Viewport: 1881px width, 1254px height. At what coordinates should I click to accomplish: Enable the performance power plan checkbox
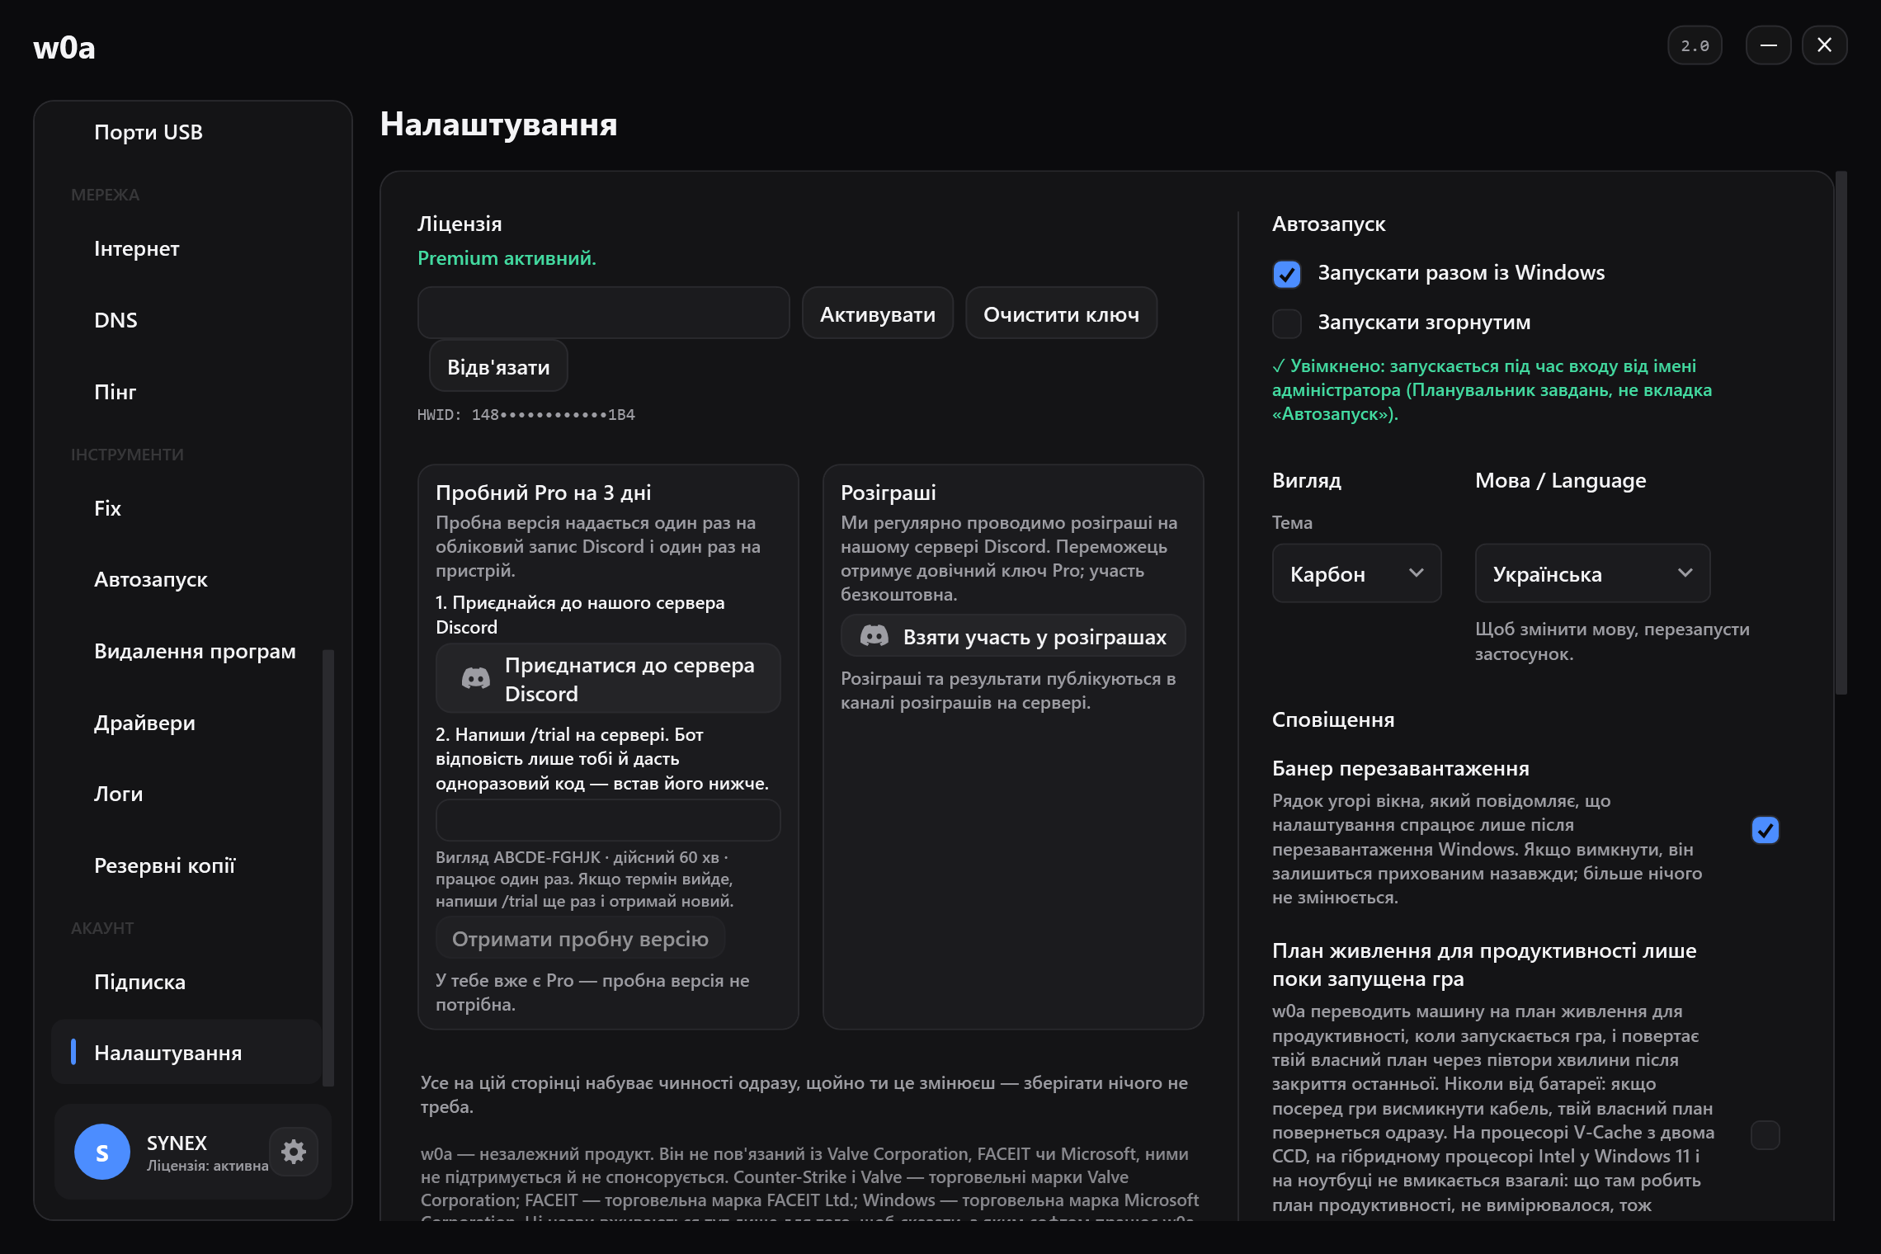[1765, 1135]
